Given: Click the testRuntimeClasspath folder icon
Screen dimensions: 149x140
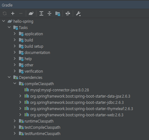Looking at the screenshot, I should (21, 134).
